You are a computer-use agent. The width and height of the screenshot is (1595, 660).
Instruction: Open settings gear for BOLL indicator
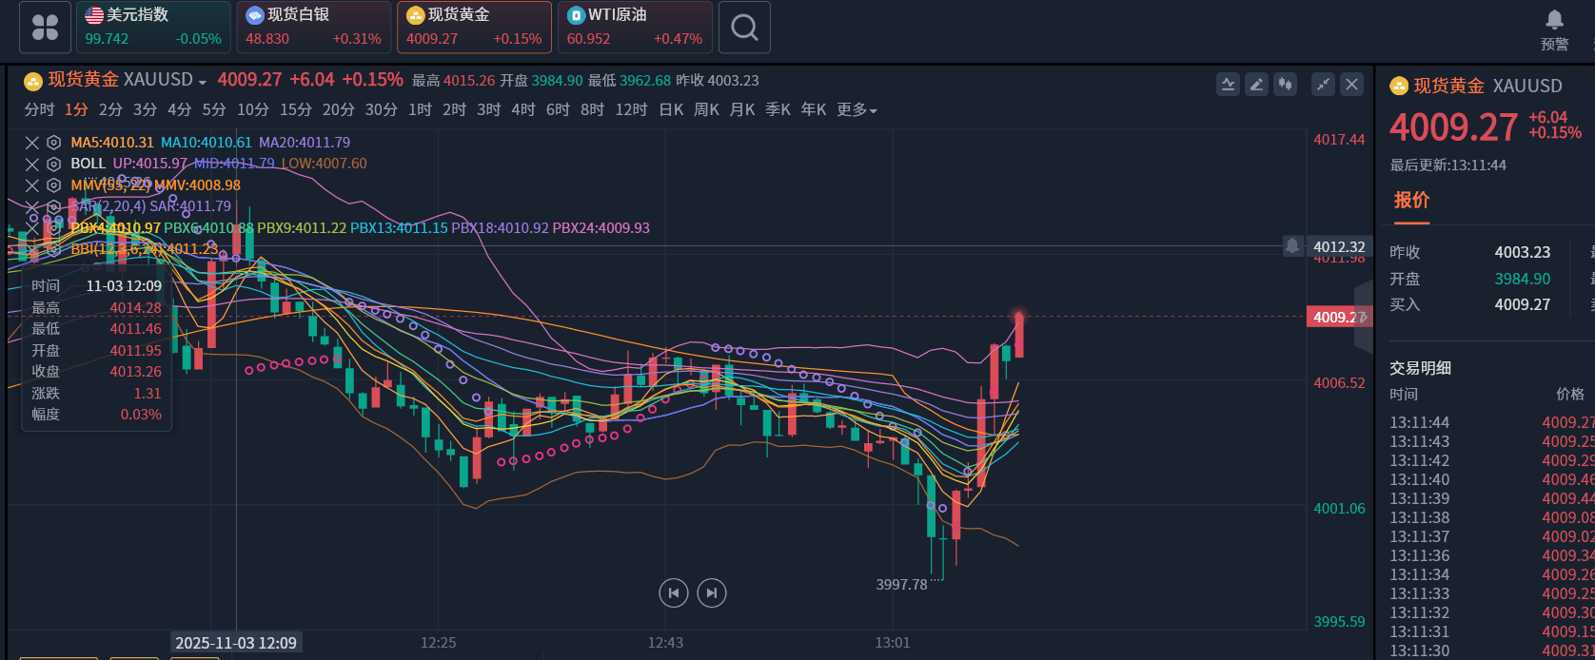tap(54, 164)
